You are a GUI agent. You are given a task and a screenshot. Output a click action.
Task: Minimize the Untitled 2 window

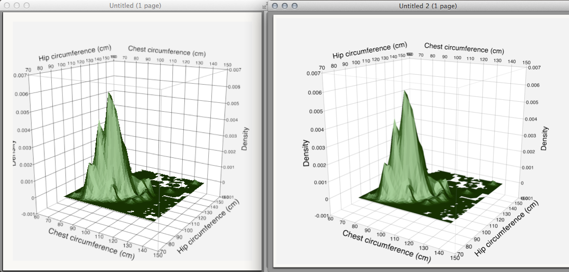pyautogui.click(x=285, y=6)
